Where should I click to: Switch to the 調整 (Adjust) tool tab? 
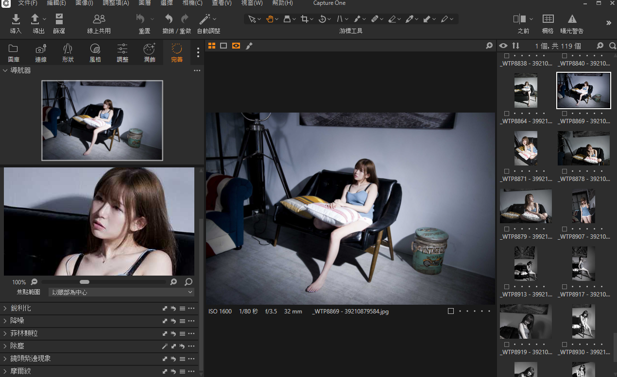coord(122,53)
